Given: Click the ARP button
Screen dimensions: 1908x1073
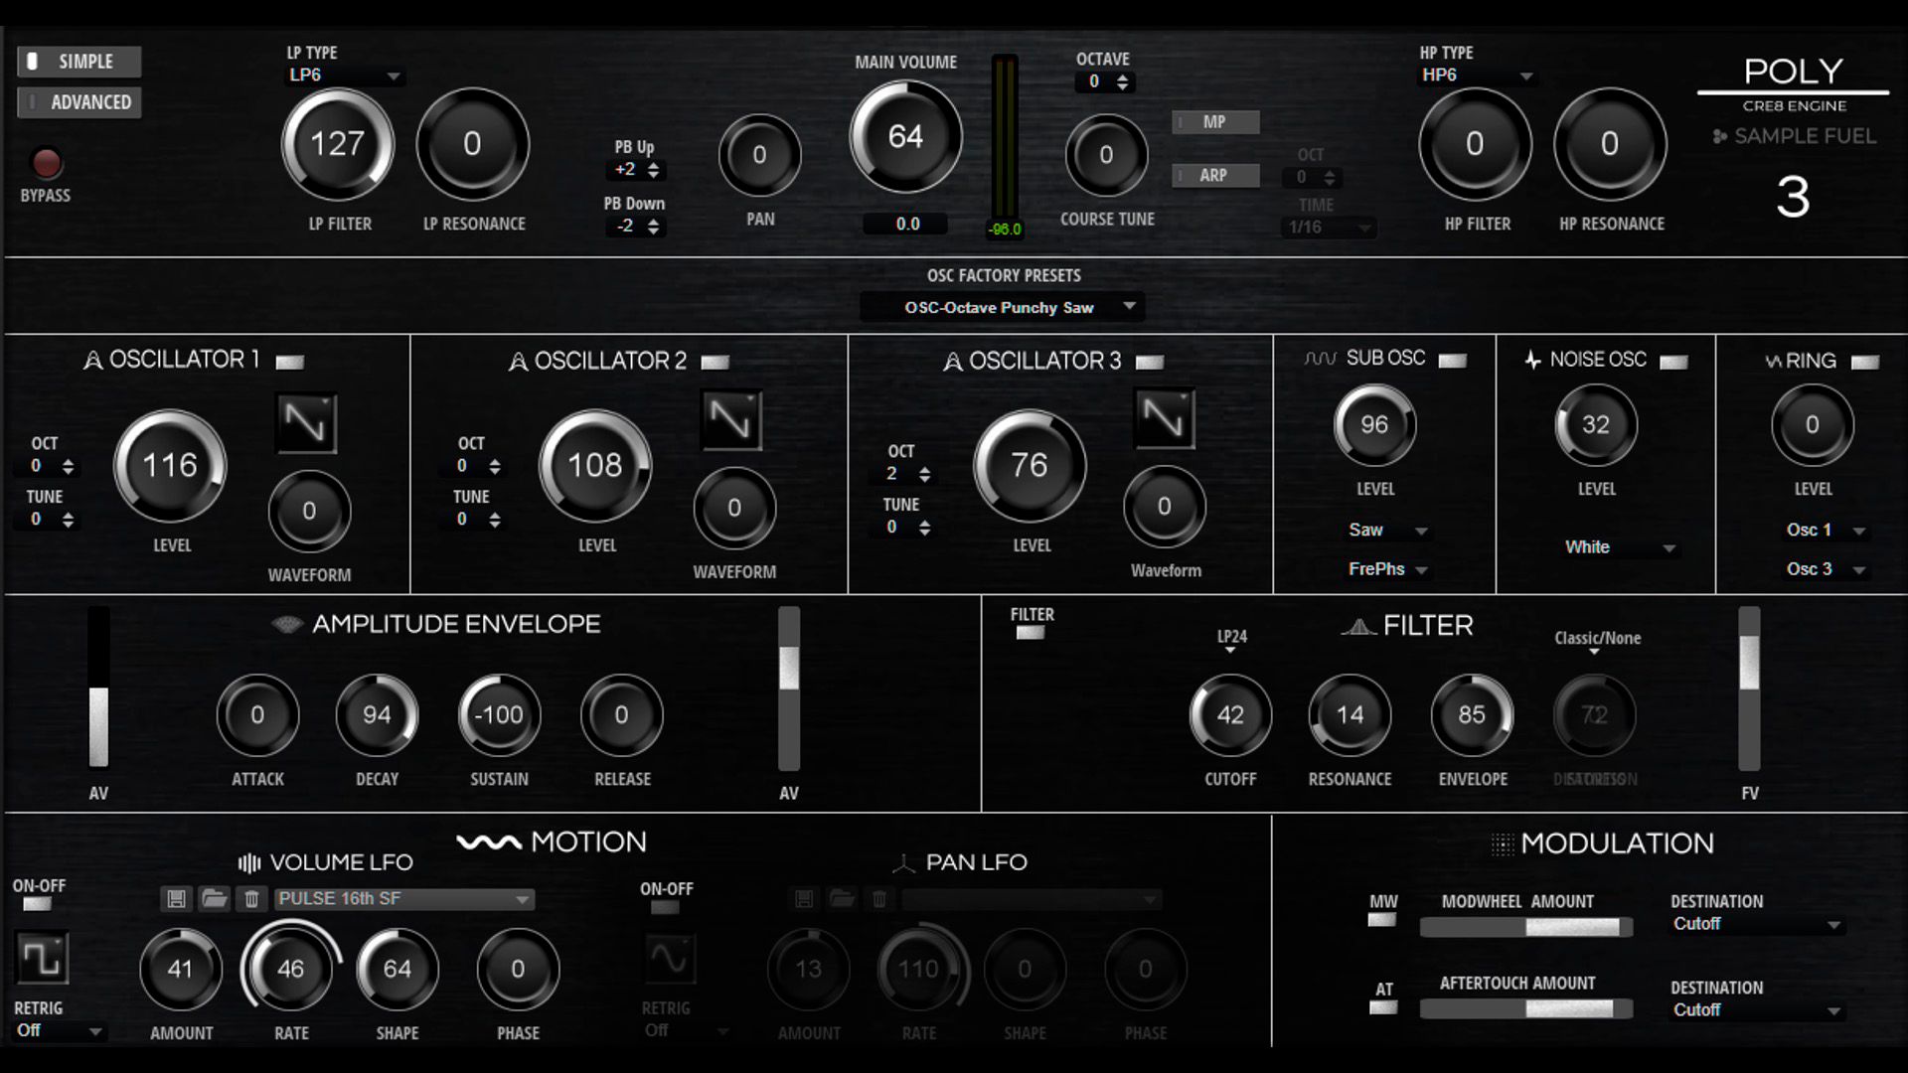Looking at the screenshot, I should tap(1215, 175).
